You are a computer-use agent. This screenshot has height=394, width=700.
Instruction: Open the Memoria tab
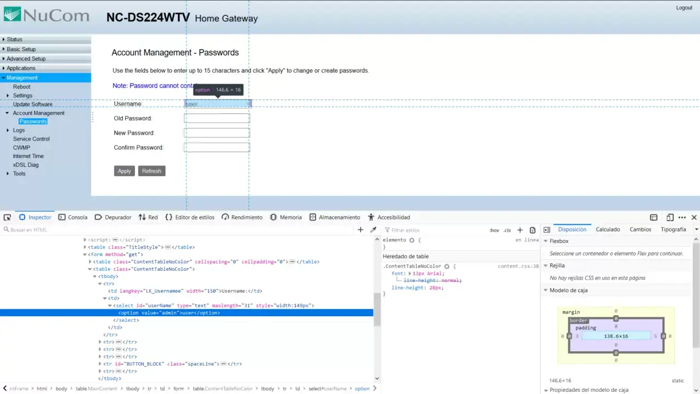pos(285,217)
